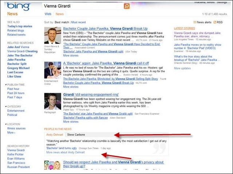
Task: Open Jake Pavelka moves on Bachelor Pad story
Action: click(198, 46)
